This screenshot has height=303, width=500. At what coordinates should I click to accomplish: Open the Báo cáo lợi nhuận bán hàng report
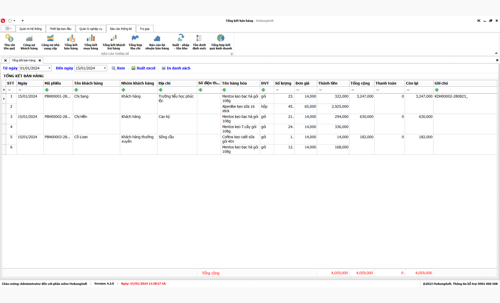(x=157, y=42)
